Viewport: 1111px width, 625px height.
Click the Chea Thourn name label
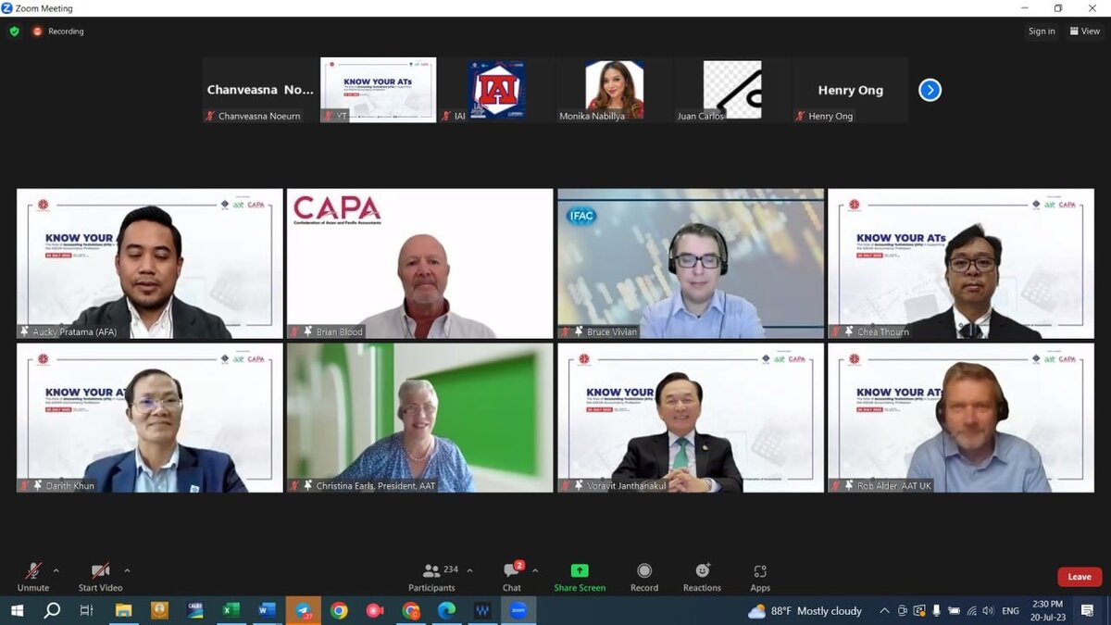883,331
